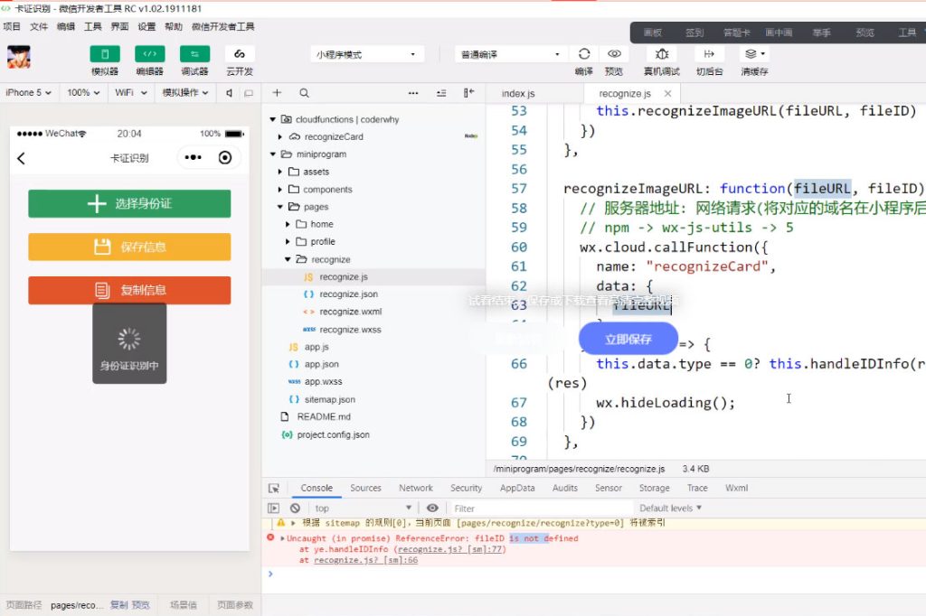This screenshot has height=616, width=926.
Task: Click the search icon in file explorer
Action: (304, 93)
